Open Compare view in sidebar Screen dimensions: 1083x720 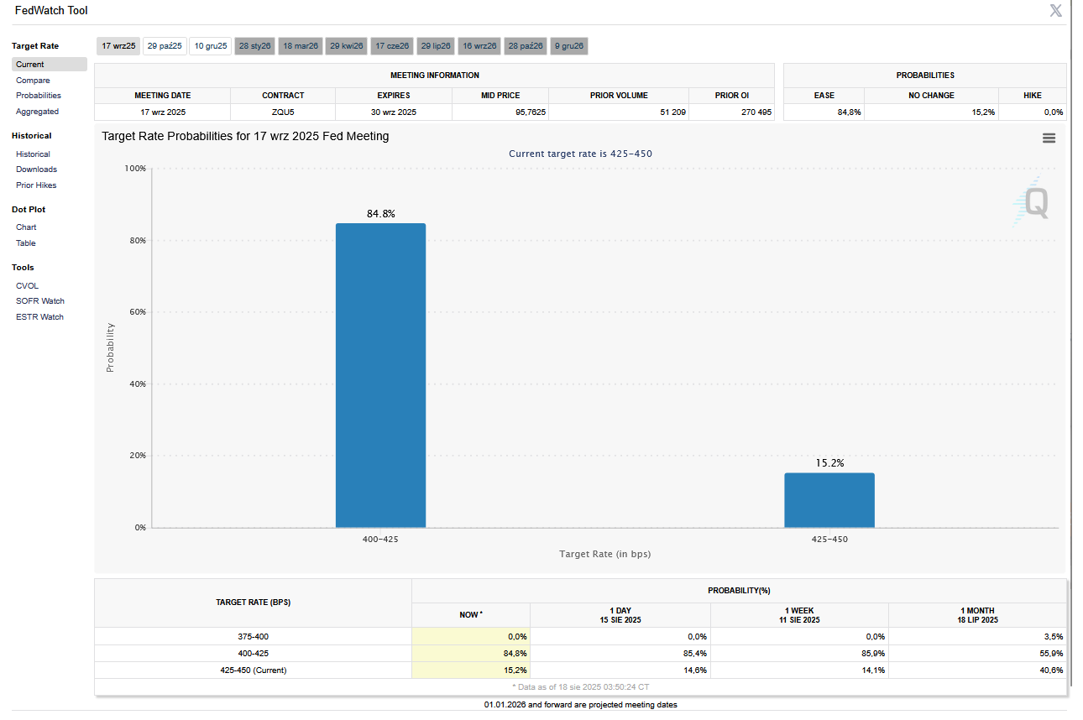click(x=33, y=81)
